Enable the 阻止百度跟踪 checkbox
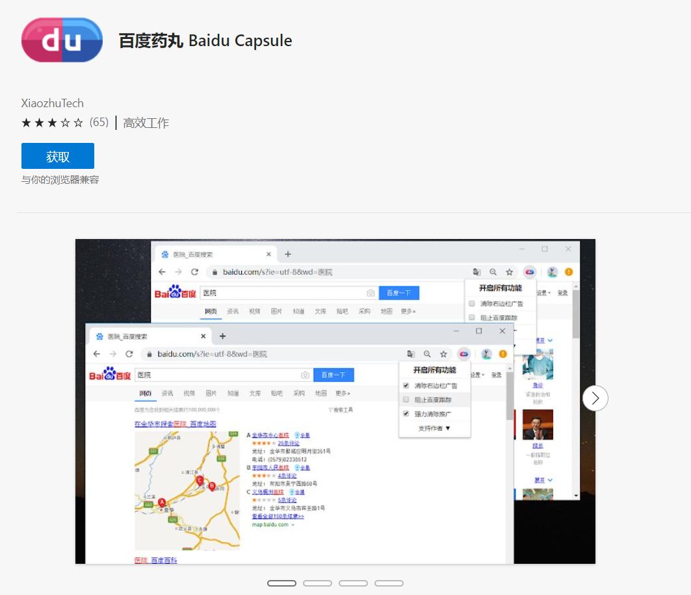This screenshot has width=691, height=595. (x=406, y=399)
